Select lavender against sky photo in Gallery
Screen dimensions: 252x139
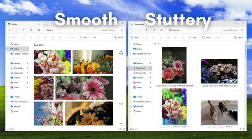coord(49,113)
